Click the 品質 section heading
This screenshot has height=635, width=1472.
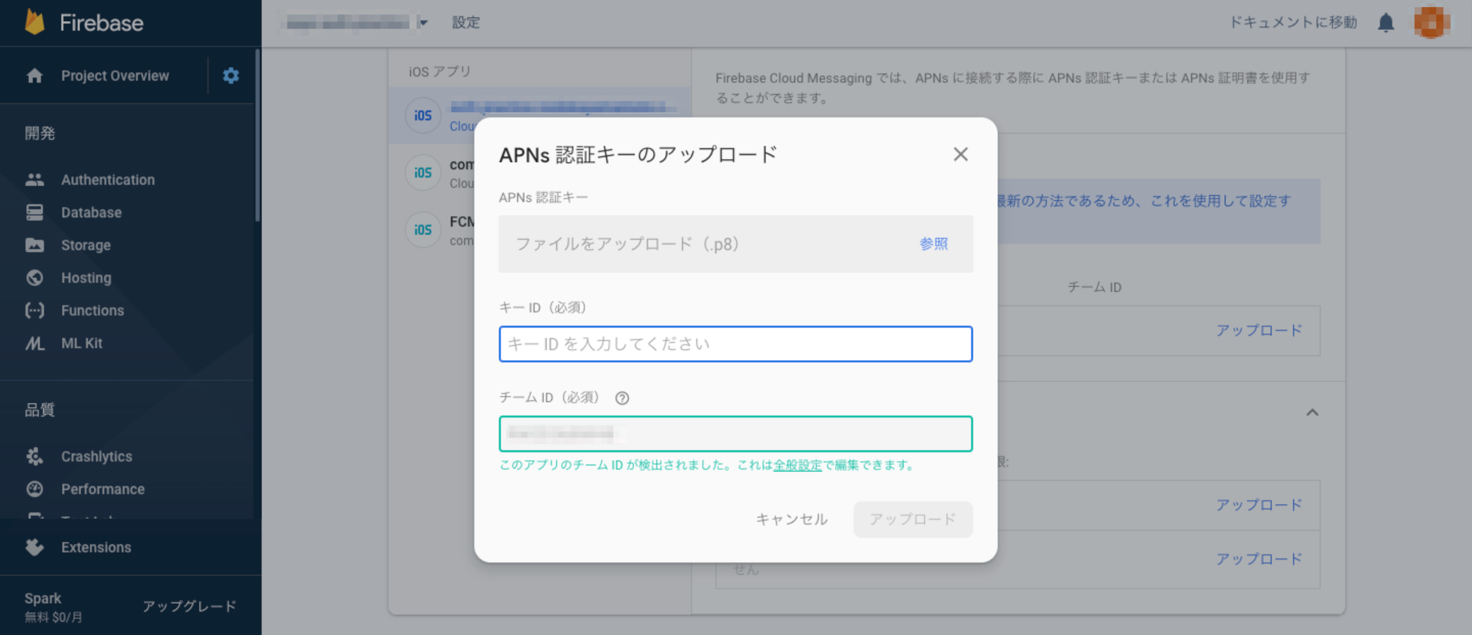coord(39,410)
